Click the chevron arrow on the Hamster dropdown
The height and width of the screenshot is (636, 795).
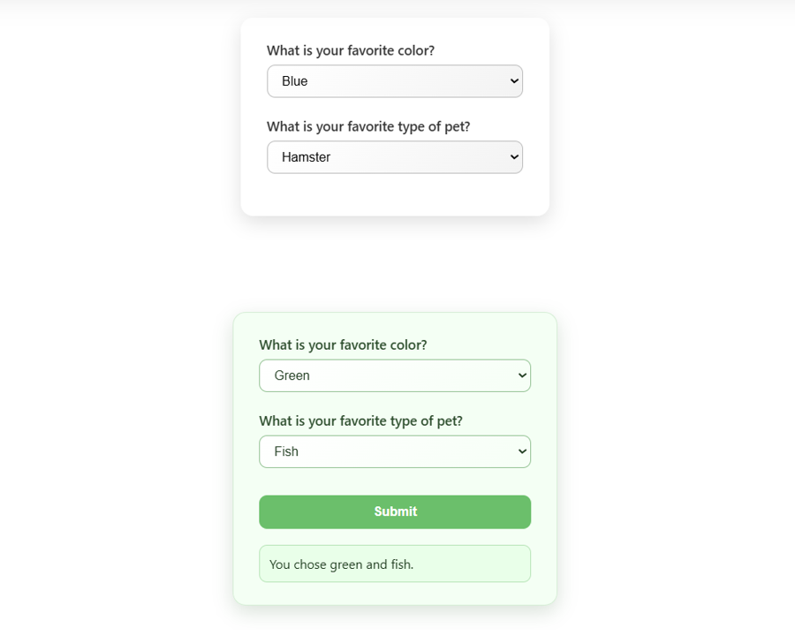pos(514,157)
